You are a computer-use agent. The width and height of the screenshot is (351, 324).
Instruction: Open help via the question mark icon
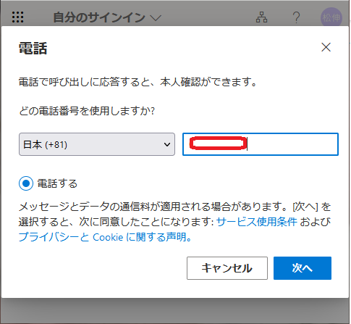(x=296, y=17)
